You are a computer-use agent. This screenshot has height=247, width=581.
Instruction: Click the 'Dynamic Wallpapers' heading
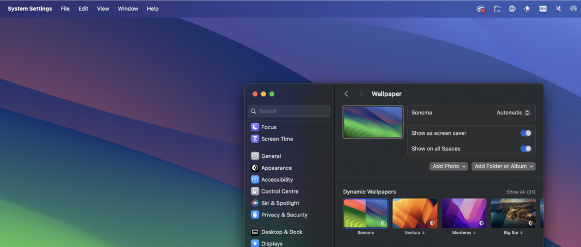369,192
